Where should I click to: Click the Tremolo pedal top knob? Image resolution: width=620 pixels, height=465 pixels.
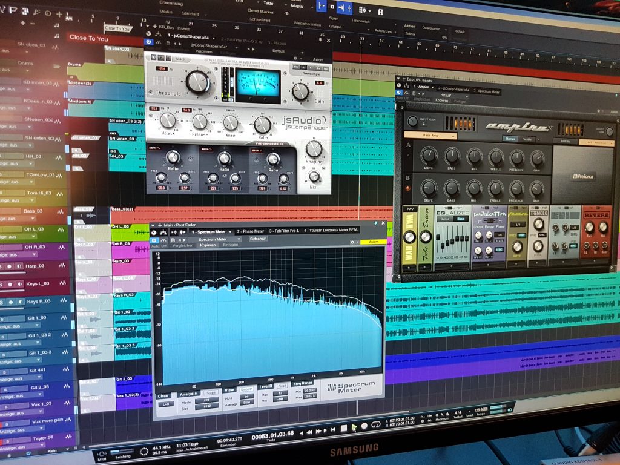(538, 224)
